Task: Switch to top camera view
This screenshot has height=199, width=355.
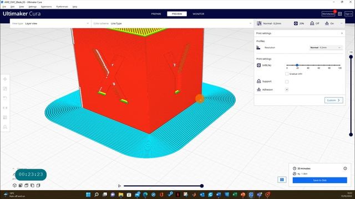Action: coord(26,185)
